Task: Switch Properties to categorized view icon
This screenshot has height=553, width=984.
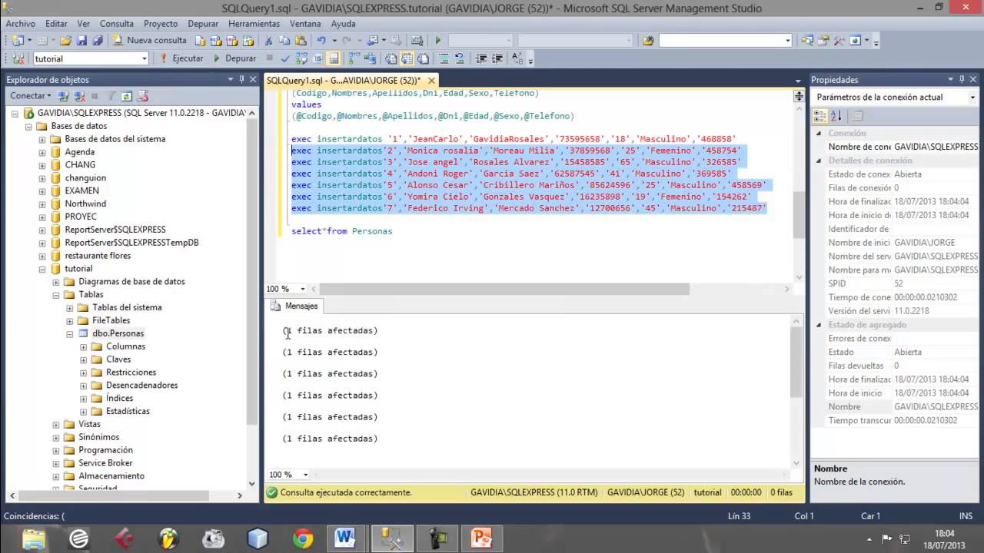Action: point(820,115)
